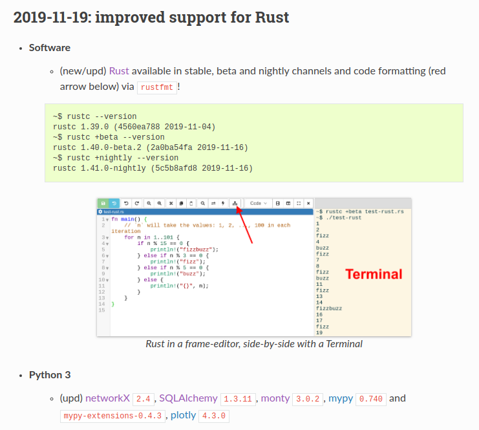
Task: Click the zoom in magnifier icon
Action: point(159,203)
